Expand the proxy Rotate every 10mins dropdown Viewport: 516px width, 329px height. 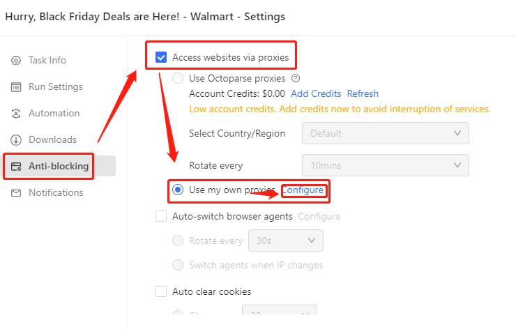pos(385,165)
